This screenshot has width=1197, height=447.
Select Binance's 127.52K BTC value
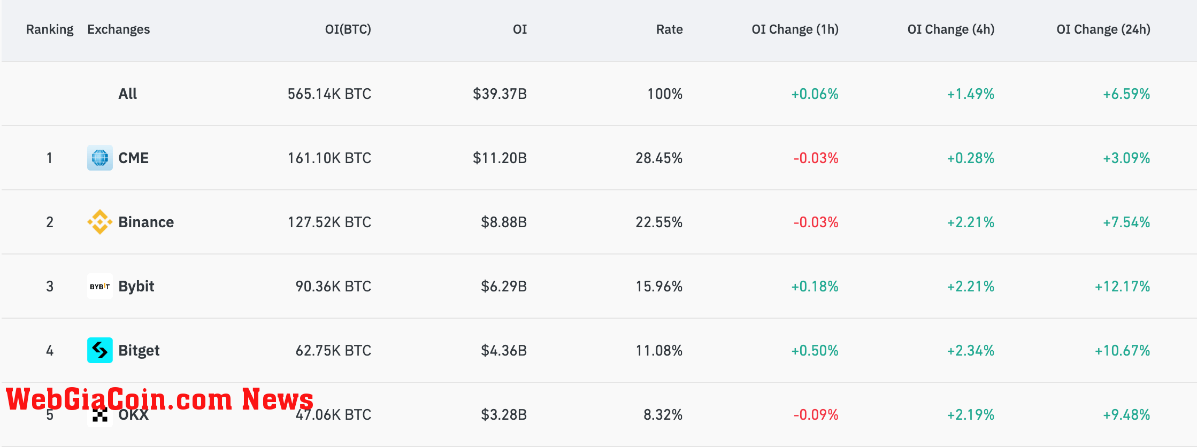tap(329, 222)
